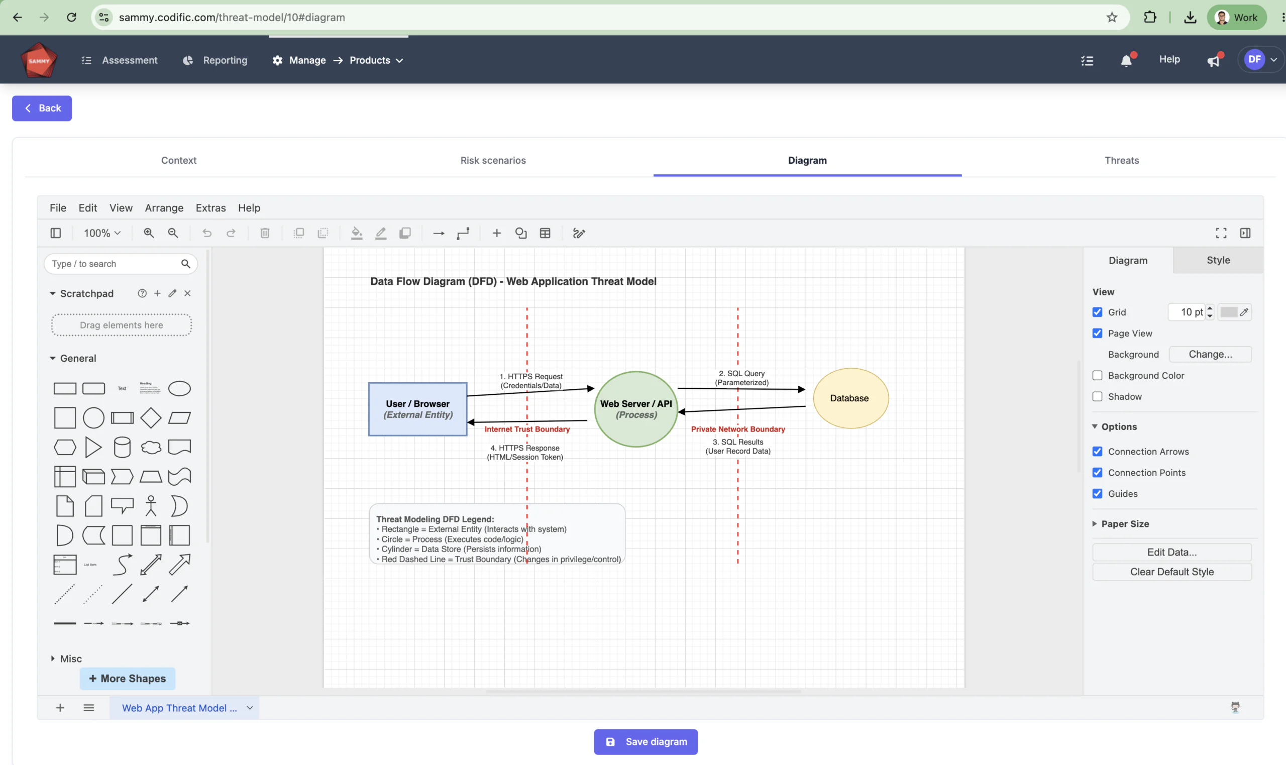Go back with the Back button
Image resolution: width=1286 pixels, height=765 pixels.
(x=42, y=108)
